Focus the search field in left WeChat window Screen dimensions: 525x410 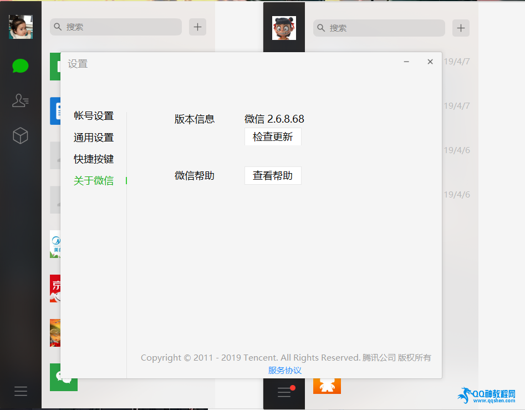[116, 27]
